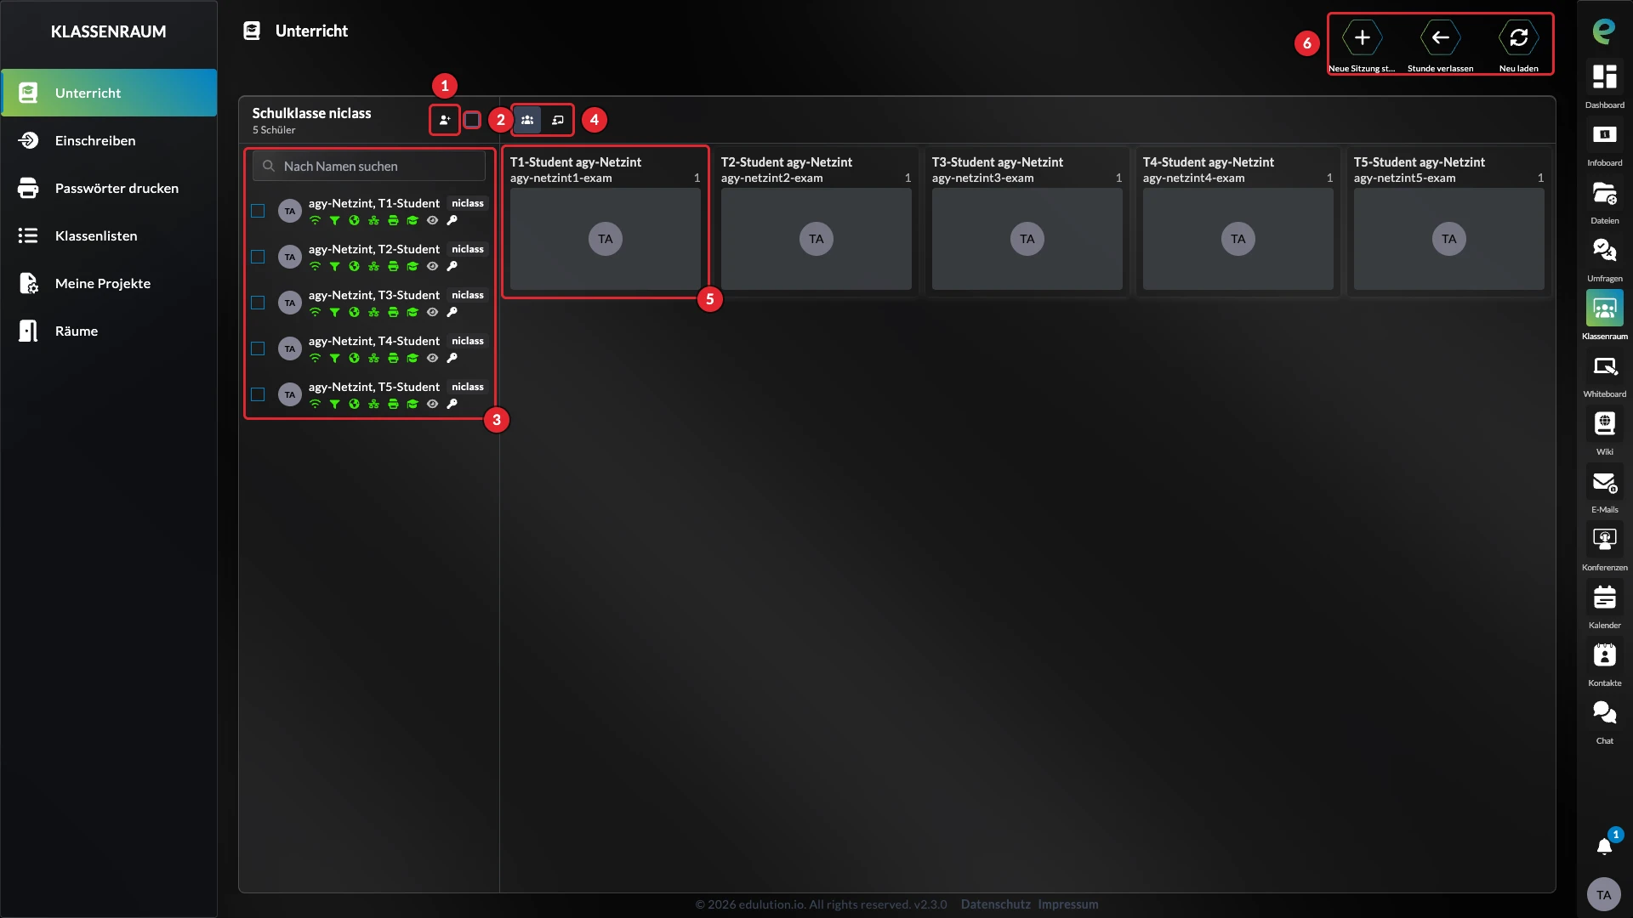Click the niclass tag on T5-Student row
Viewport: 1633px width, 918px height.
468,387
